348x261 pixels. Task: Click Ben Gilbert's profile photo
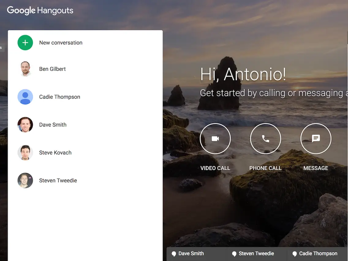tap(25, 69)
